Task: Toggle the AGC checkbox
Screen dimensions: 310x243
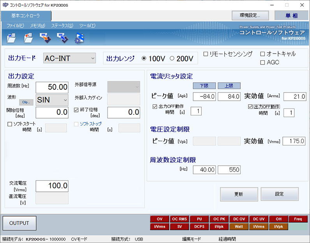Action: click(x=262, y=62)
